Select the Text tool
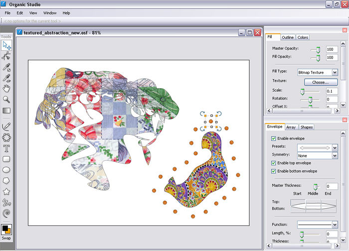The width and height of the screenshot is (349, 251). [6, 148]
